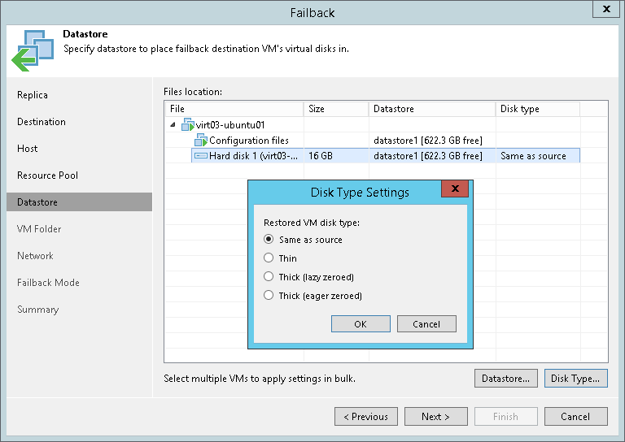The image size is (625, 442).
Task: Click the 16 GB size cell
Action: pyautogui.click(x=336, y=155)
